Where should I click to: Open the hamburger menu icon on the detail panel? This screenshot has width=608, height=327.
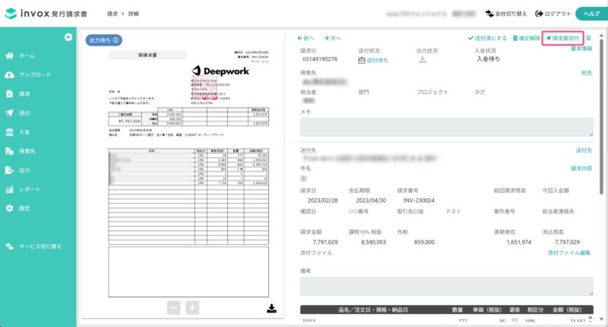[588, 38]
